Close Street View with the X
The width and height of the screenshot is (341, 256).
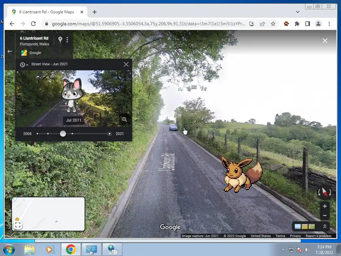[325, 41]
